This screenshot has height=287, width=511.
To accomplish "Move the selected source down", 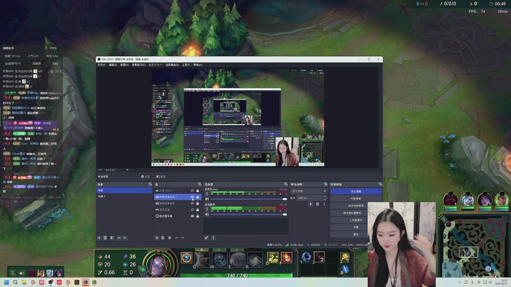I will click(183, 238).
